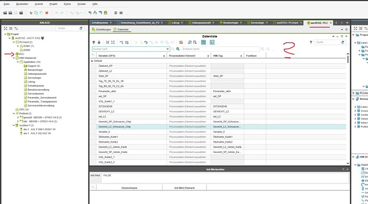Click the pause icon in the main toolbar
Viewport: 368px width, 204px height.
coord(121,13)
